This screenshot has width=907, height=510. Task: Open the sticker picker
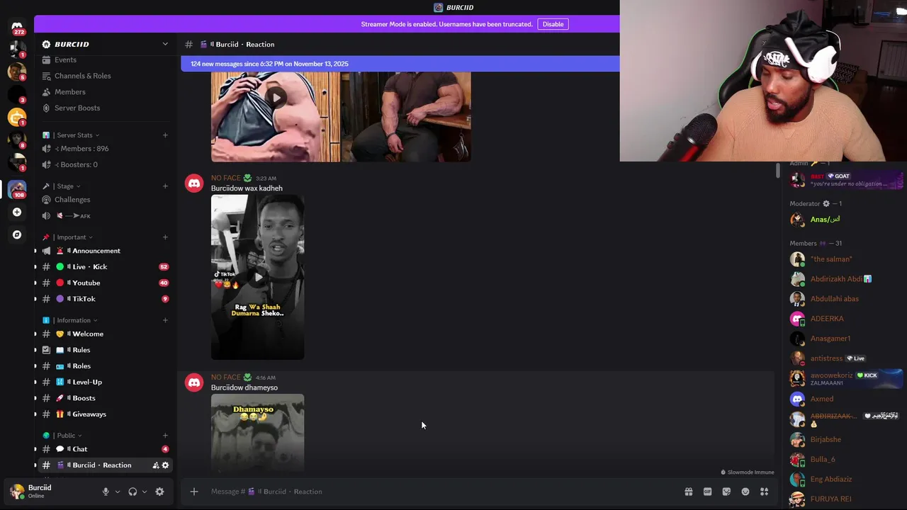click(726, 492)
